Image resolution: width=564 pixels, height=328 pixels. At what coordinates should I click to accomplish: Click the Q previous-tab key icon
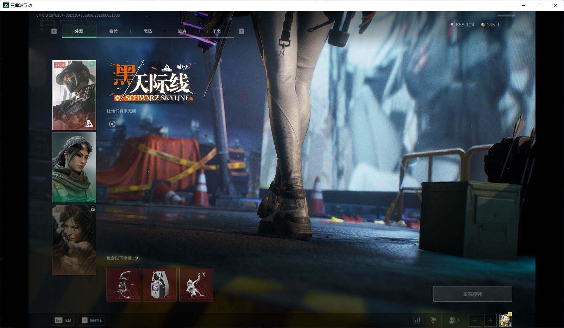54,31
